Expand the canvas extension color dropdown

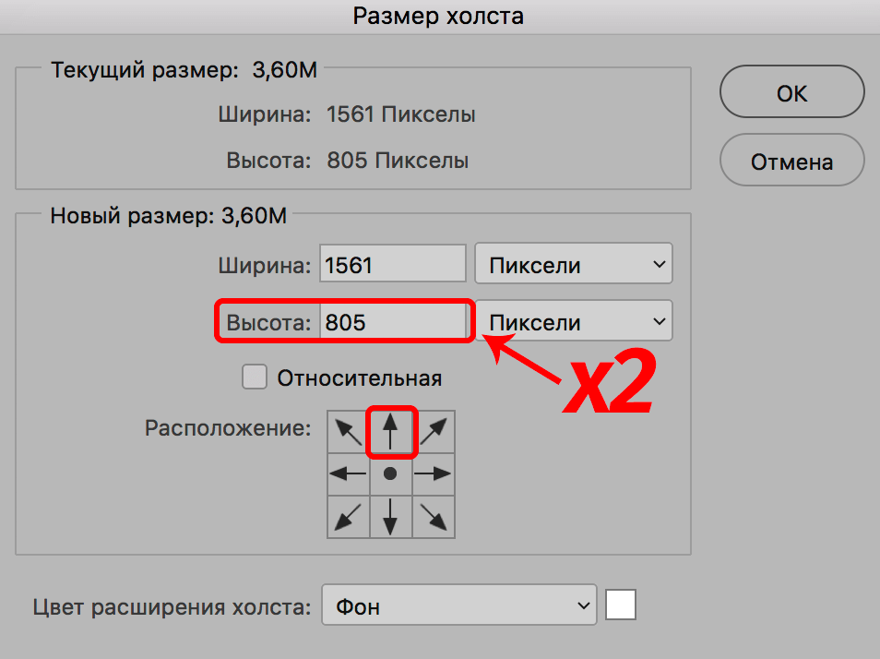coord(459,606)
